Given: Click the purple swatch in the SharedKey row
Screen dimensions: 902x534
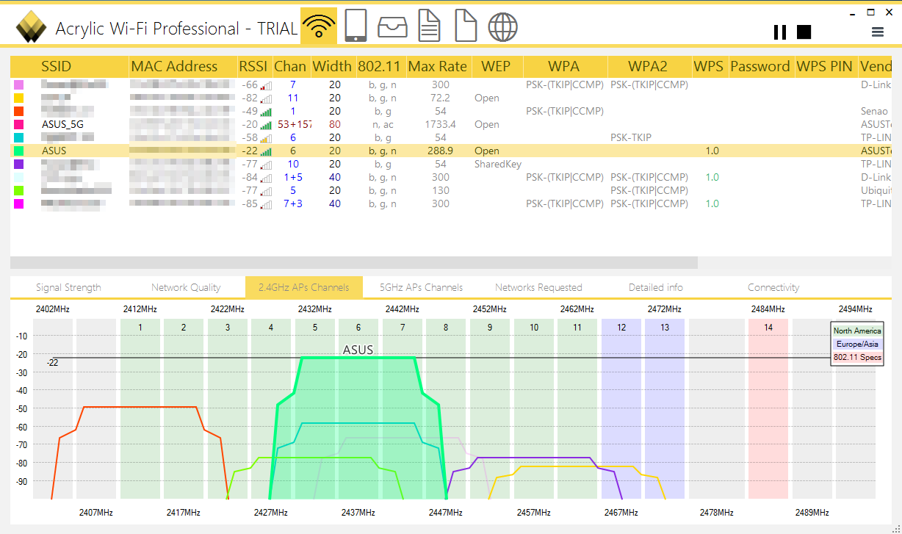Looking at the screenshot, I should coord(19,164).
